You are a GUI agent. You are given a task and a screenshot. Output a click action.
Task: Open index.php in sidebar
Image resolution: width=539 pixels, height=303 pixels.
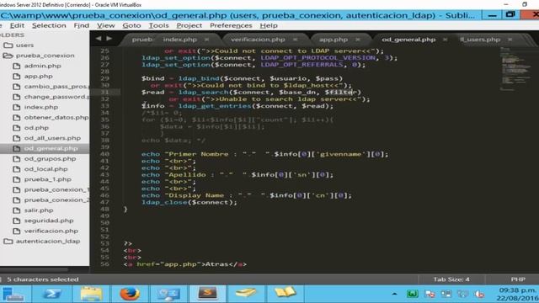pos(41,107)
